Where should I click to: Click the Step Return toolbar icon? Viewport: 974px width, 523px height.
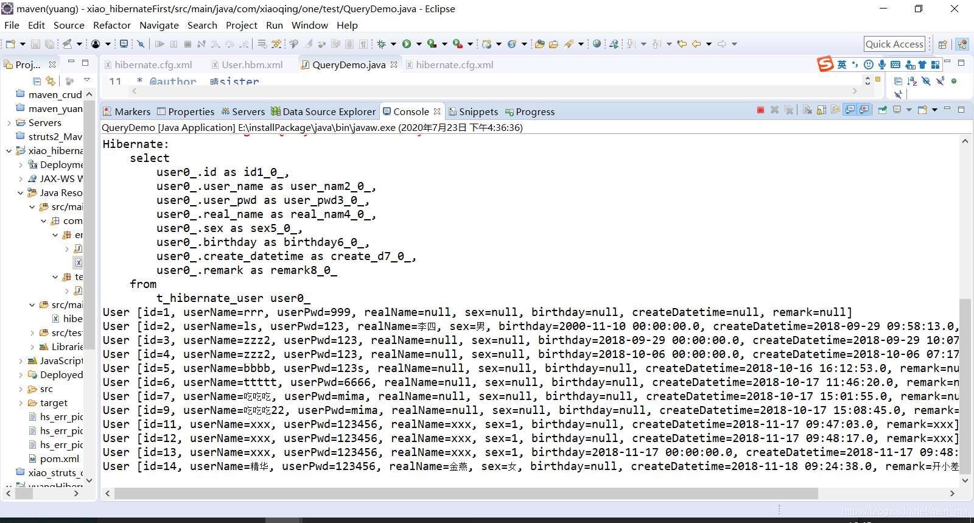coord(244,44)
